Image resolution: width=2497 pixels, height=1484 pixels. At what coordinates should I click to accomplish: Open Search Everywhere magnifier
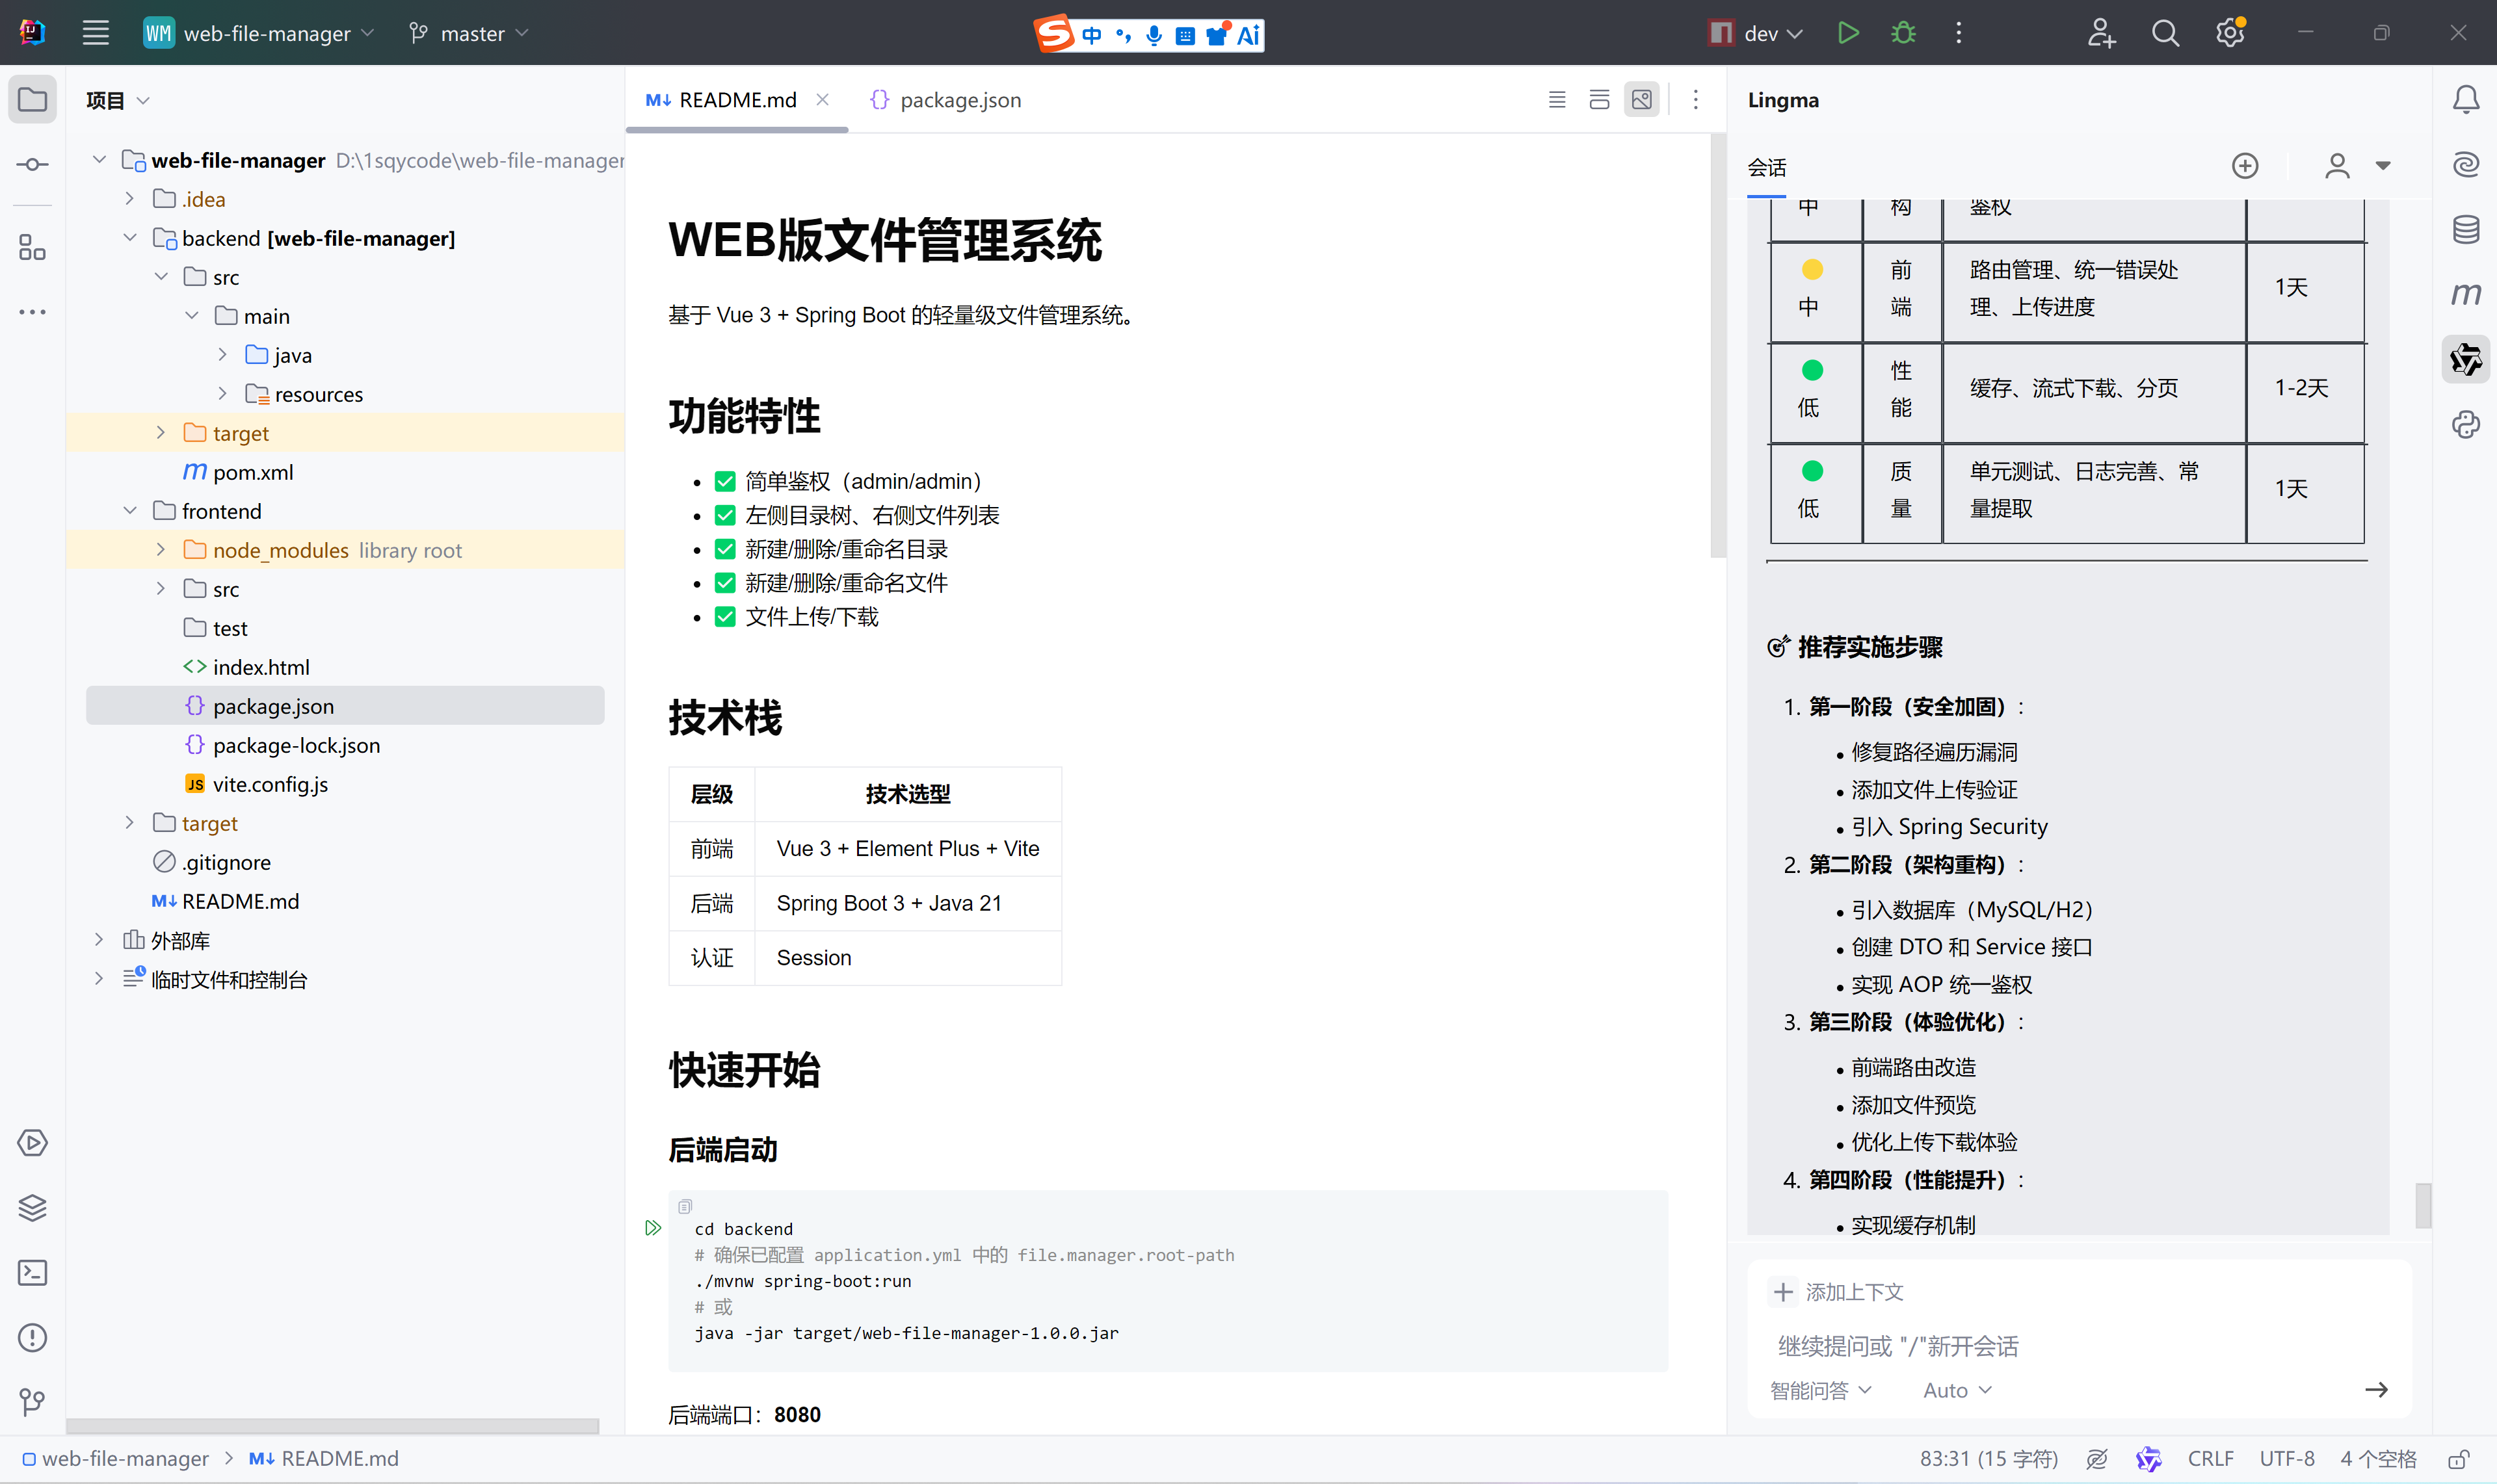coord(2165,33)
